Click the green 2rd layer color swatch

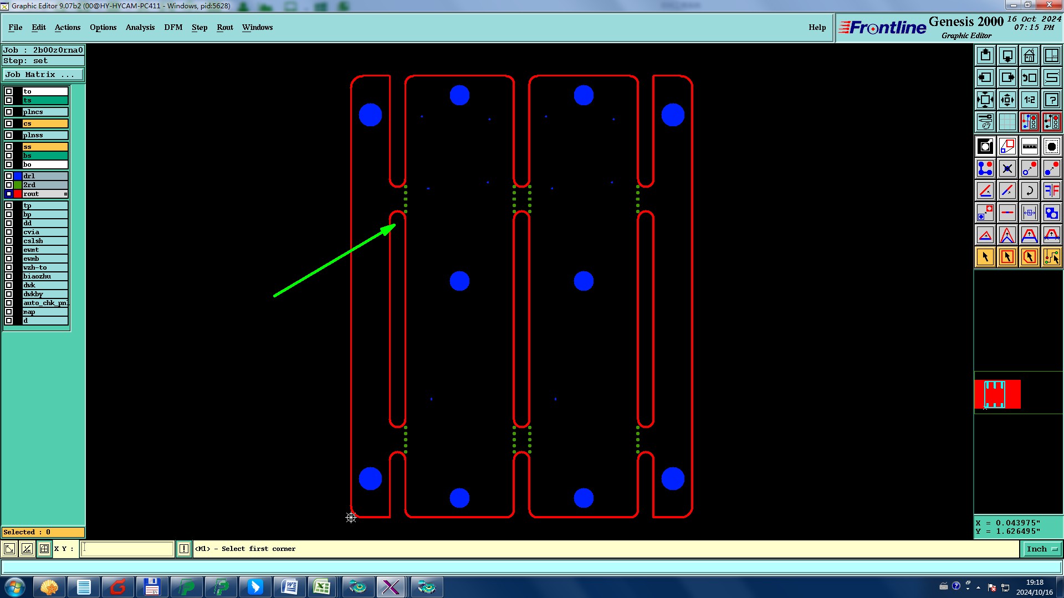tap(18, 185)
